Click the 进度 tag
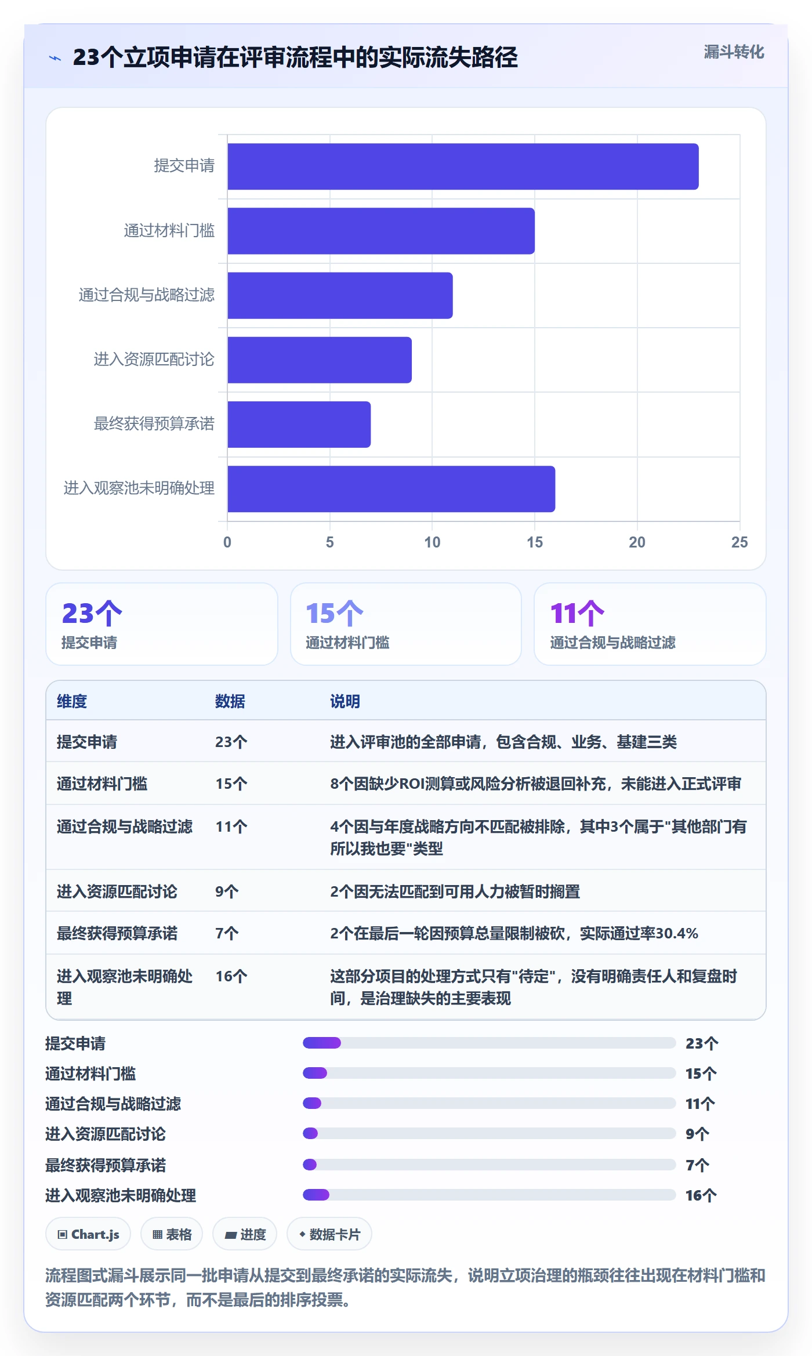 (x=245, y=1234)
